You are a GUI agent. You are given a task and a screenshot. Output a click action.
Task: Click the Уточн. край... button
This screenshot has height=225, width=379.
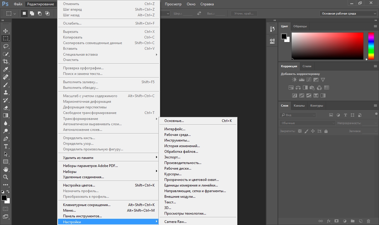click(x=244, y=14)
